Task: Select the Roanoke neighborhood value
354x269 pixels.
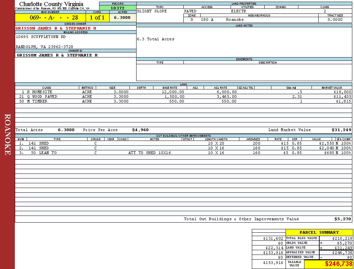Action: (235, 20)
